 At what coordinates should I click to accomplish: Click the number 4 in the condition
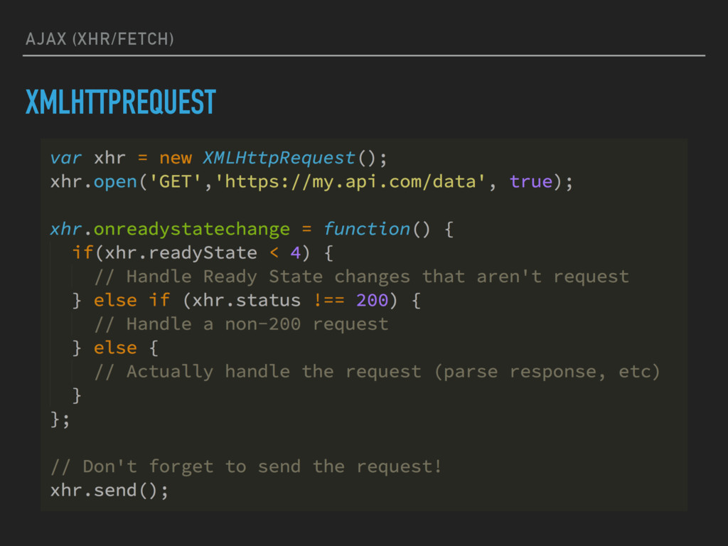tap(295, 253)
